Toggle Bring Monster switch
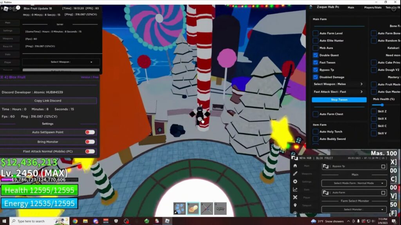This screenshot has width=401, height=225. [90, 142]
